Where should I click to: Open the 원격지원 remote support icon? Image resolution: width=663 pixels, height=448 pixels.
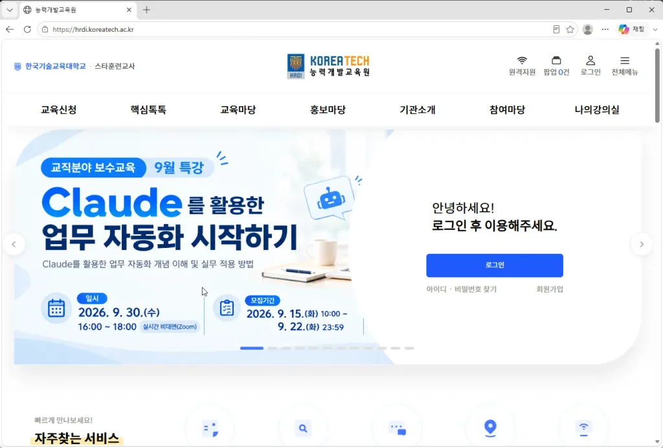(x=522, y=65)
